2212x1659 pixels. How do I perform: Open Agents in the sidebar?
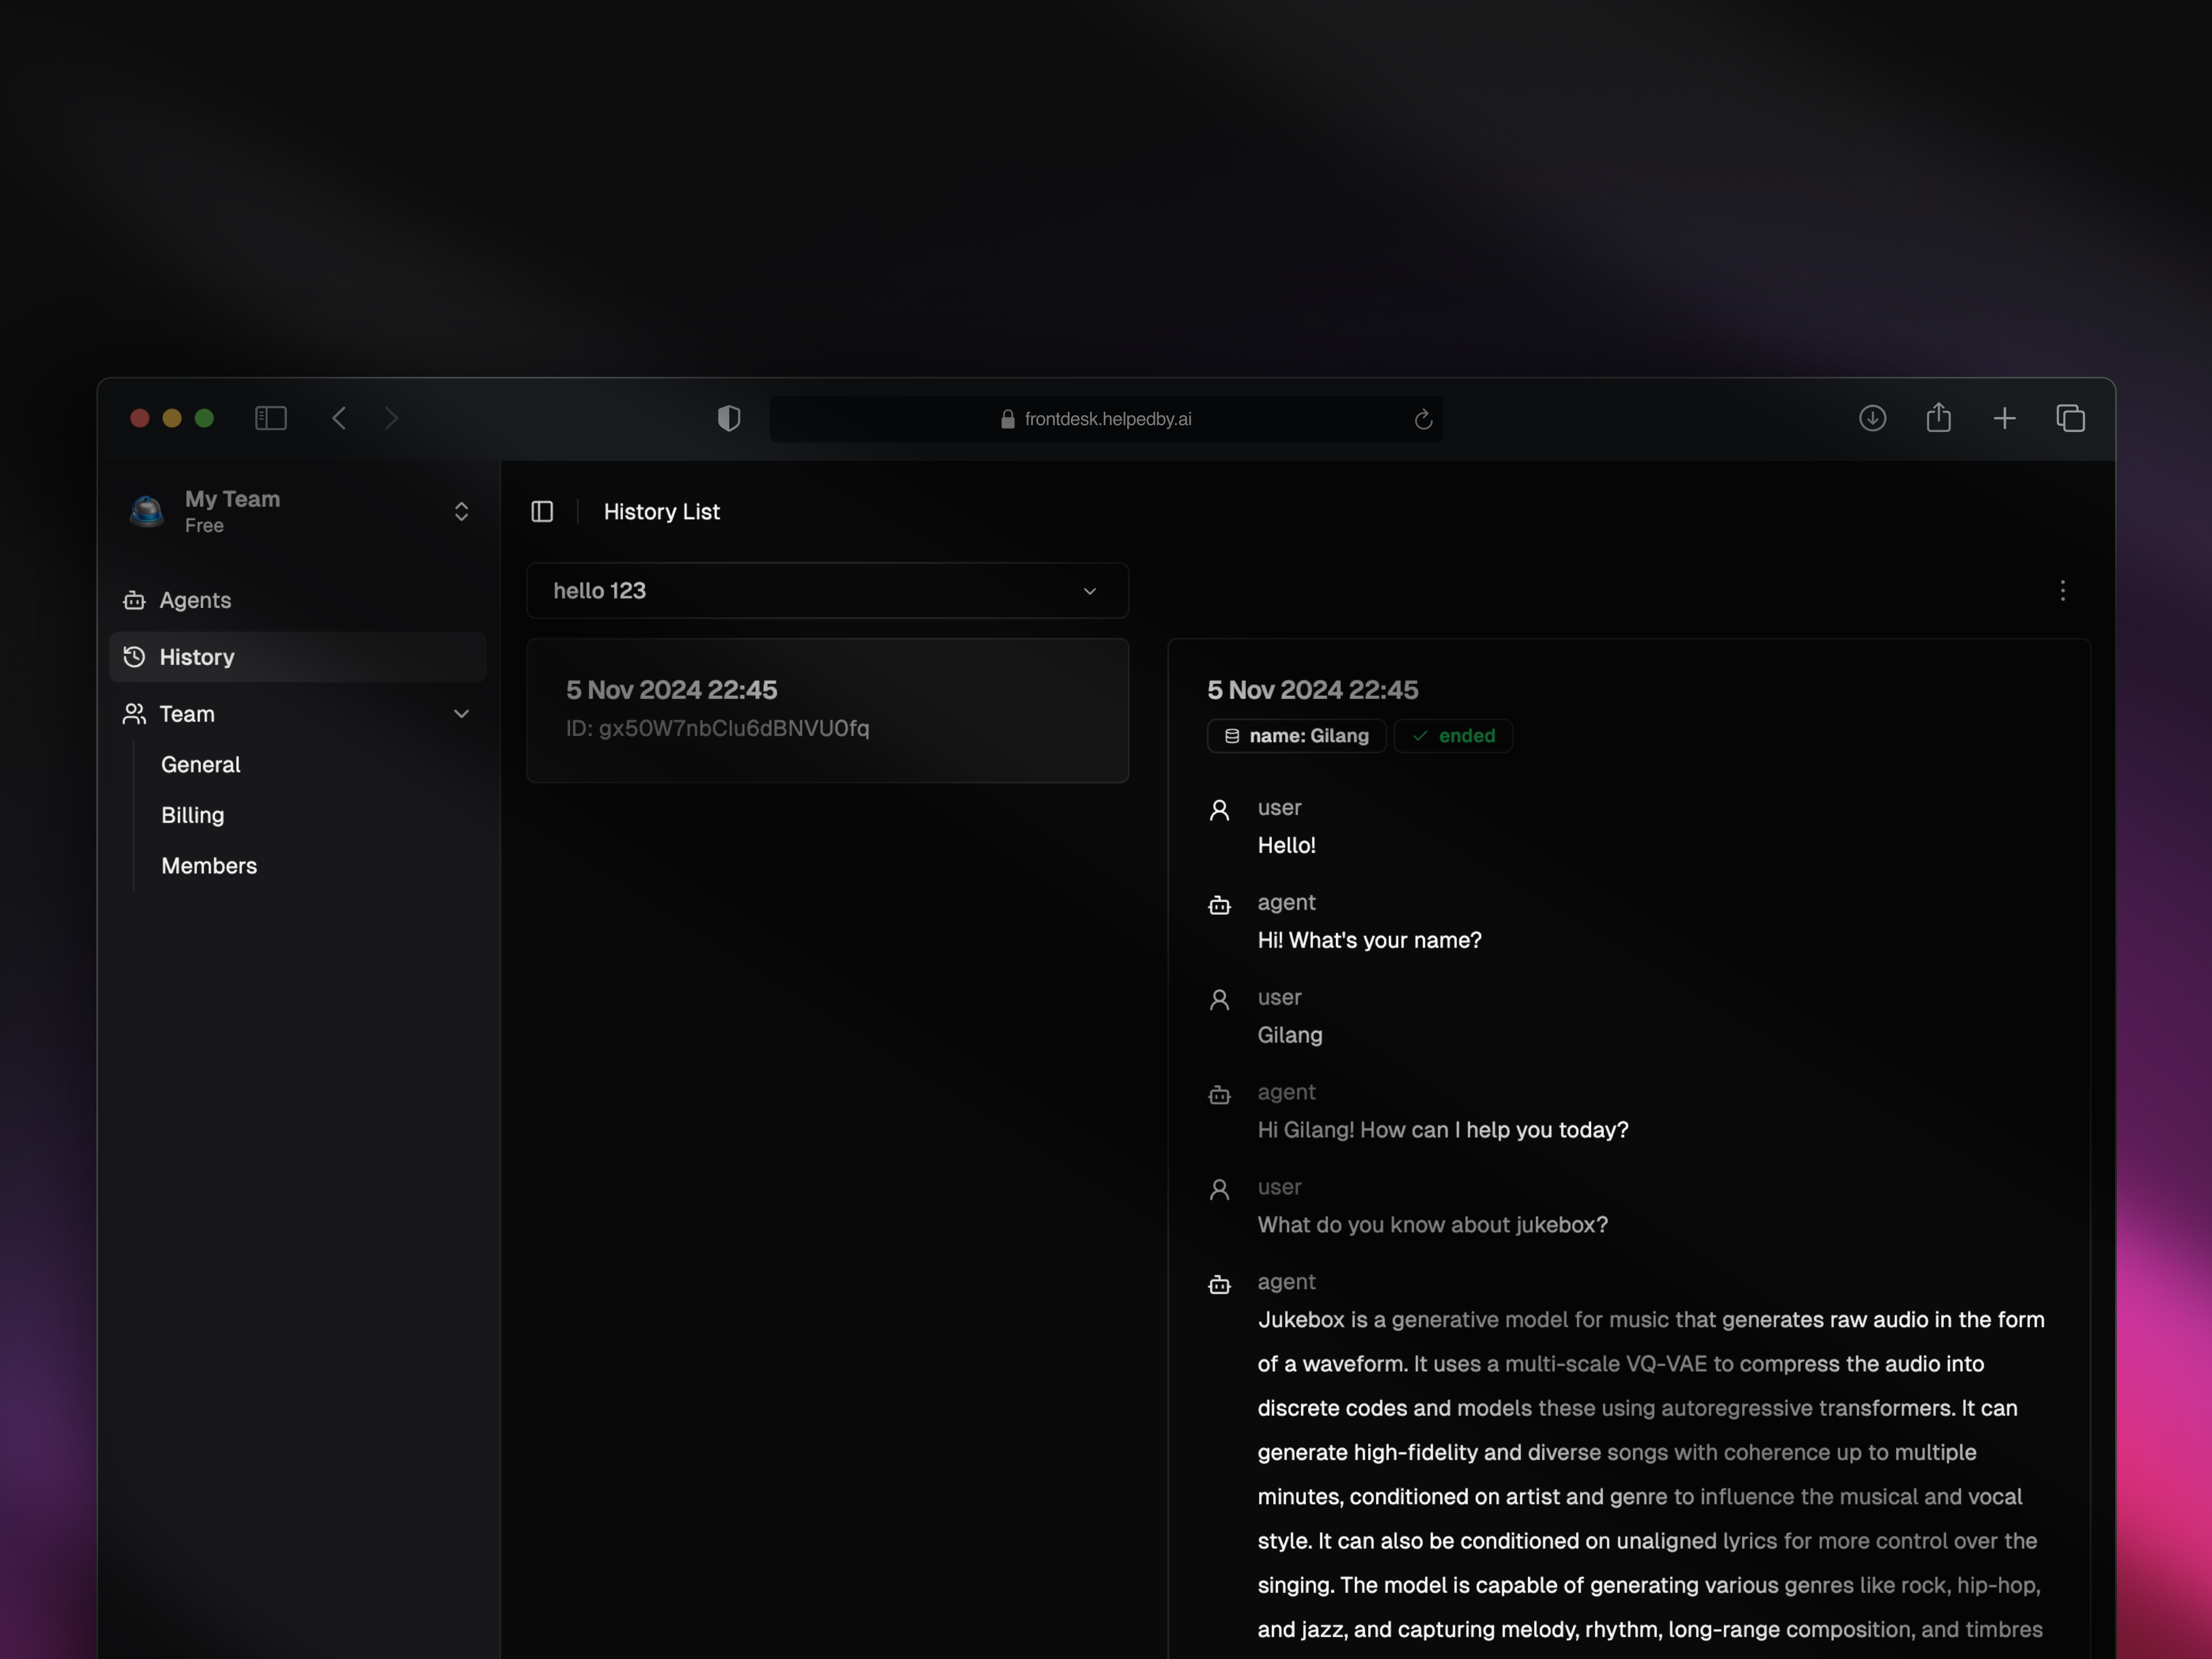pyautogui.click(x=195, y=600)
